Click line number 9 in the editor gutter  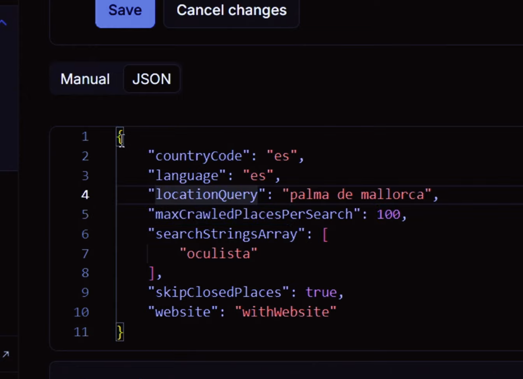85,292
